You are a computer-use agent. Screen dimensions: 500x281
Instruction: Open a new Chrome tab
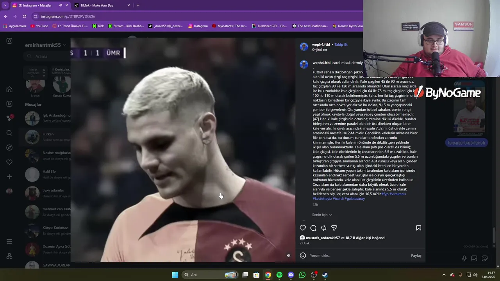[138, 5]
